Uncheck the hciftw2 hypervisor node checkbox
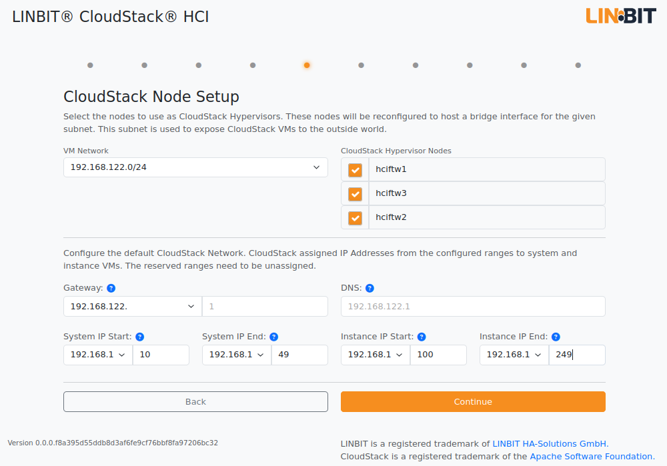Image resolution: width=667 pixels, height=466 pixels. coord(356,218)
